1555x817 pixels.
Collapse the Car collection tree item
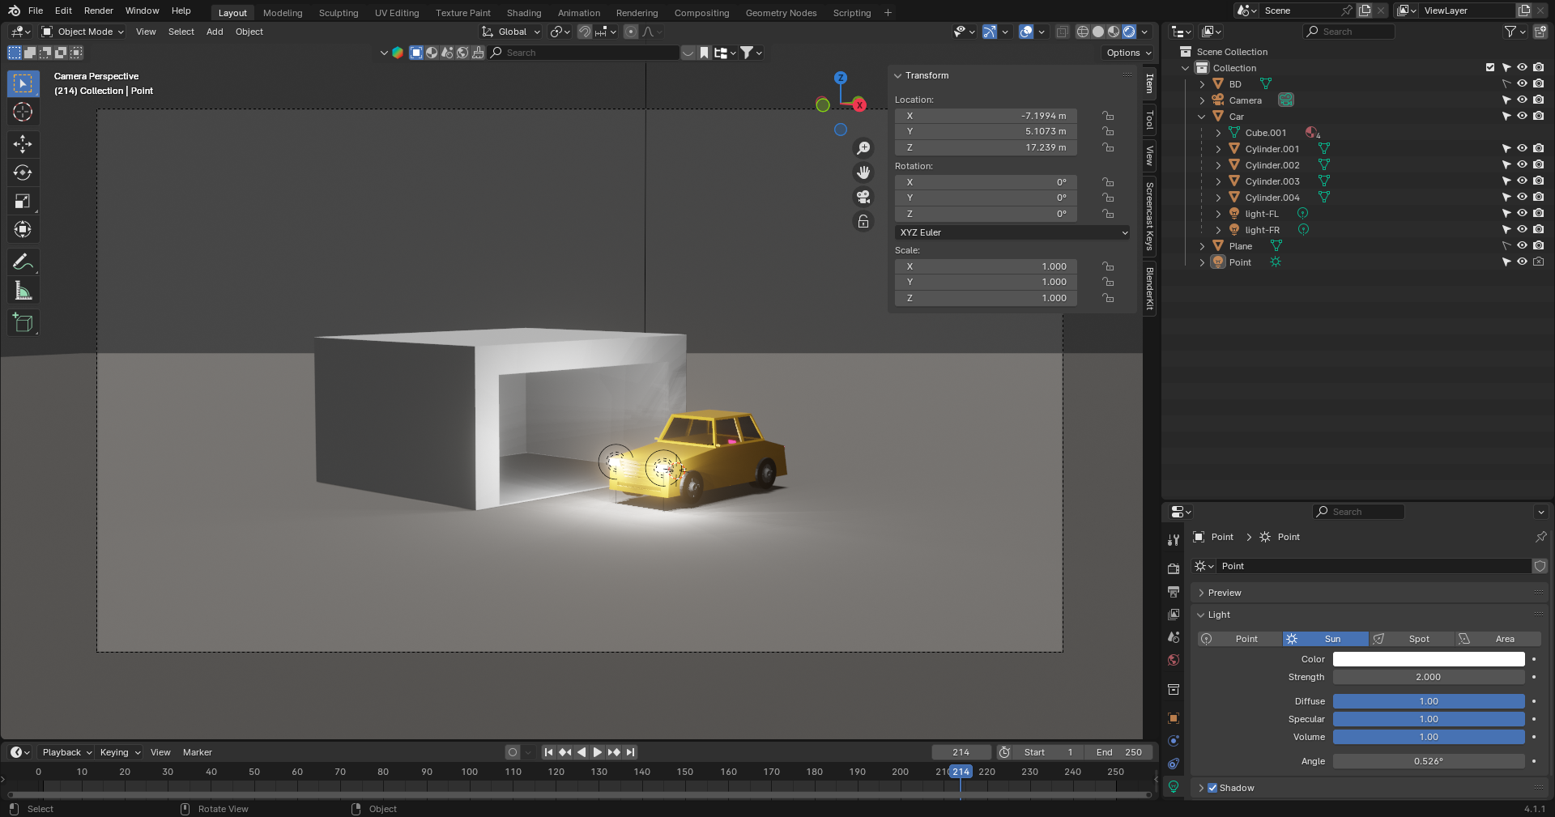pos(1202,117)
